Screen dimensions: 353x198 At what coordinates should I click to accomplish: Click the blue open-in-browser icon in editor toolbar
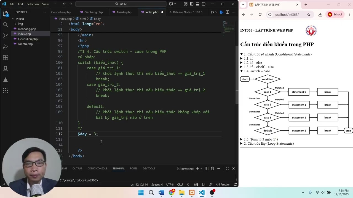(x=221, y=12)
